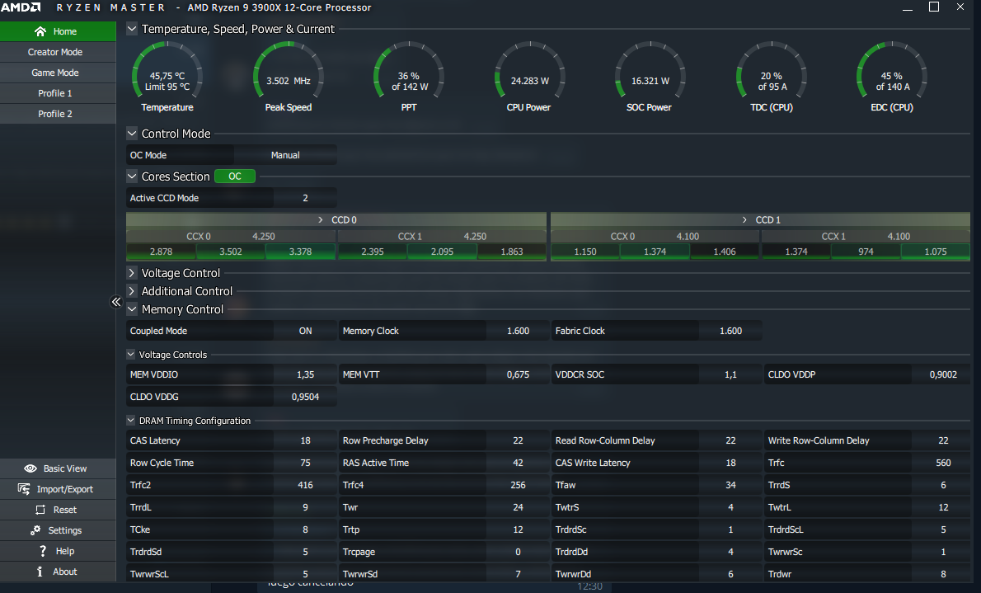Click RAS Active Time value 42
The height and width of the screenshot is (593, 981).
[x=518, y=463]
